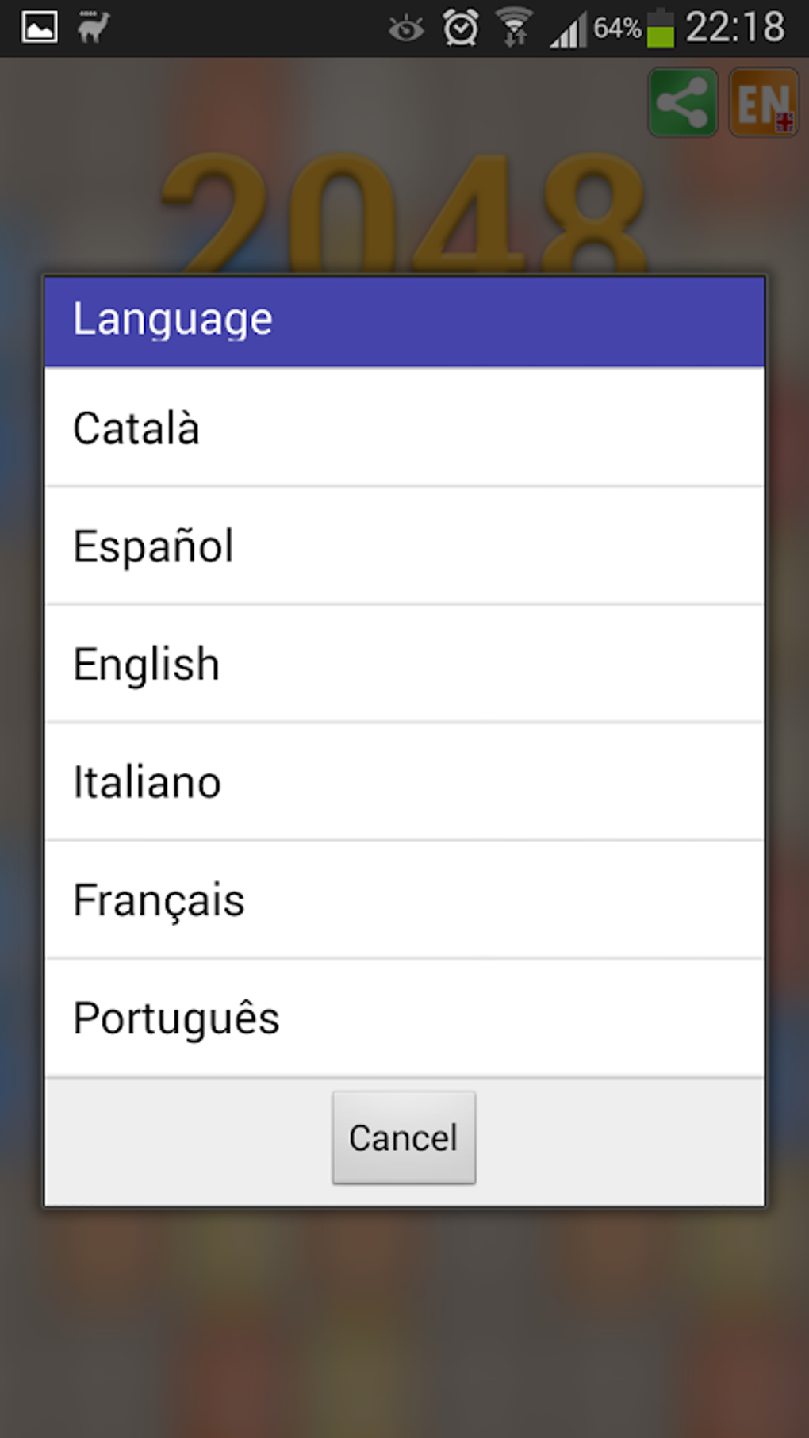
Task: Choose Português as the game language
Action: [404, 1018]
